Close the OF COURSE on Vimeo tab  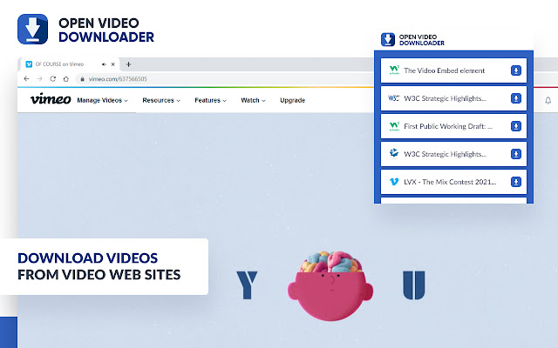tap(112, 64)
